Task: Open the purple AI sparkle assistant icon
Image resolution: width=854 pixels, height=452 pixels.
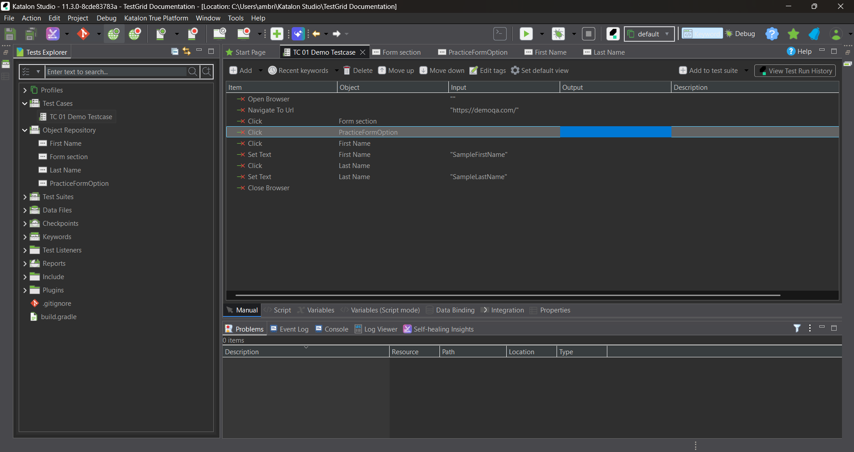Action: point(298,34)
